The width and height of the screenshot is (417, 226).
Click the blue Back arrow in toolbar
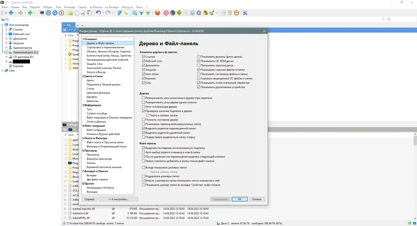coord(11,13)
